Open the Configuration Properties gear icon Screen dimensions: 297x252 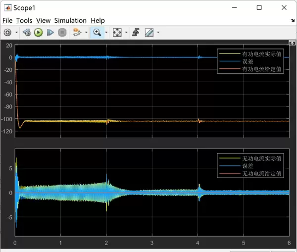pyautogui.click(x=7, y=32)
